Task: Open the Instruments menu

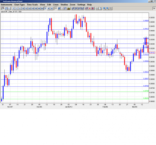Action: pos(7,5)
